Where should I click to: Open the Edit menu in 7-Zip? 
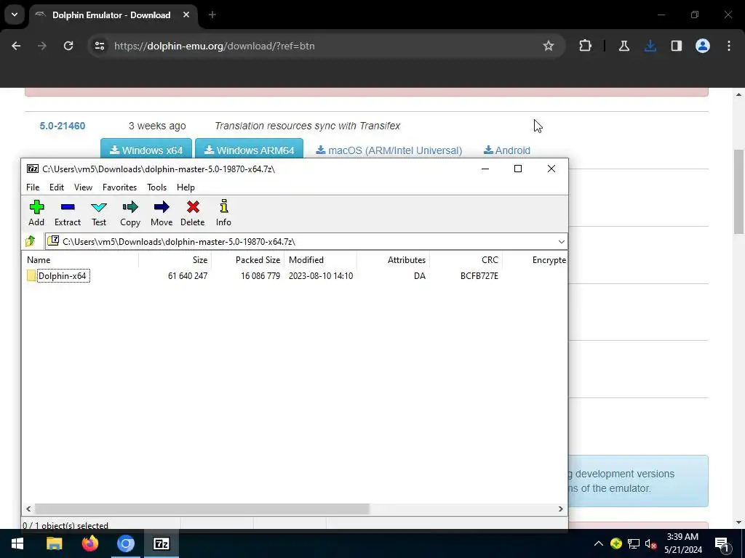(57, 187)
